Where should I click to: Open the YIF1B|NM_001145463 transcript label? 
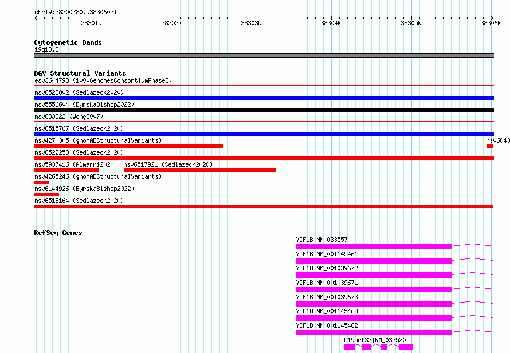pos(327,311)
